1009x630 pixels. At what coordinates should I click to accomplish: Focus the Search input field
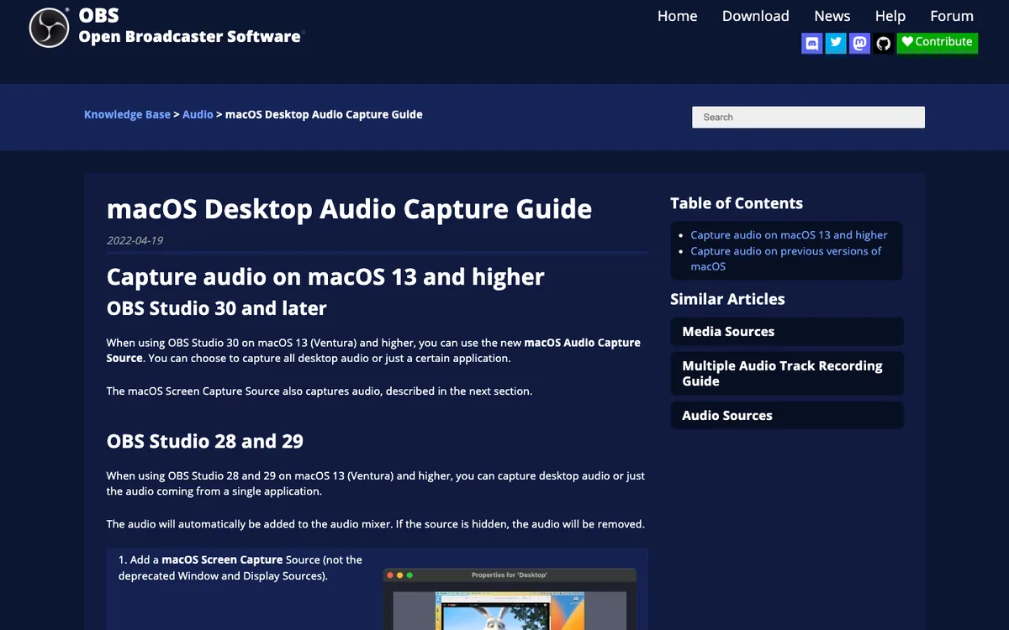(x=808, y=118)
